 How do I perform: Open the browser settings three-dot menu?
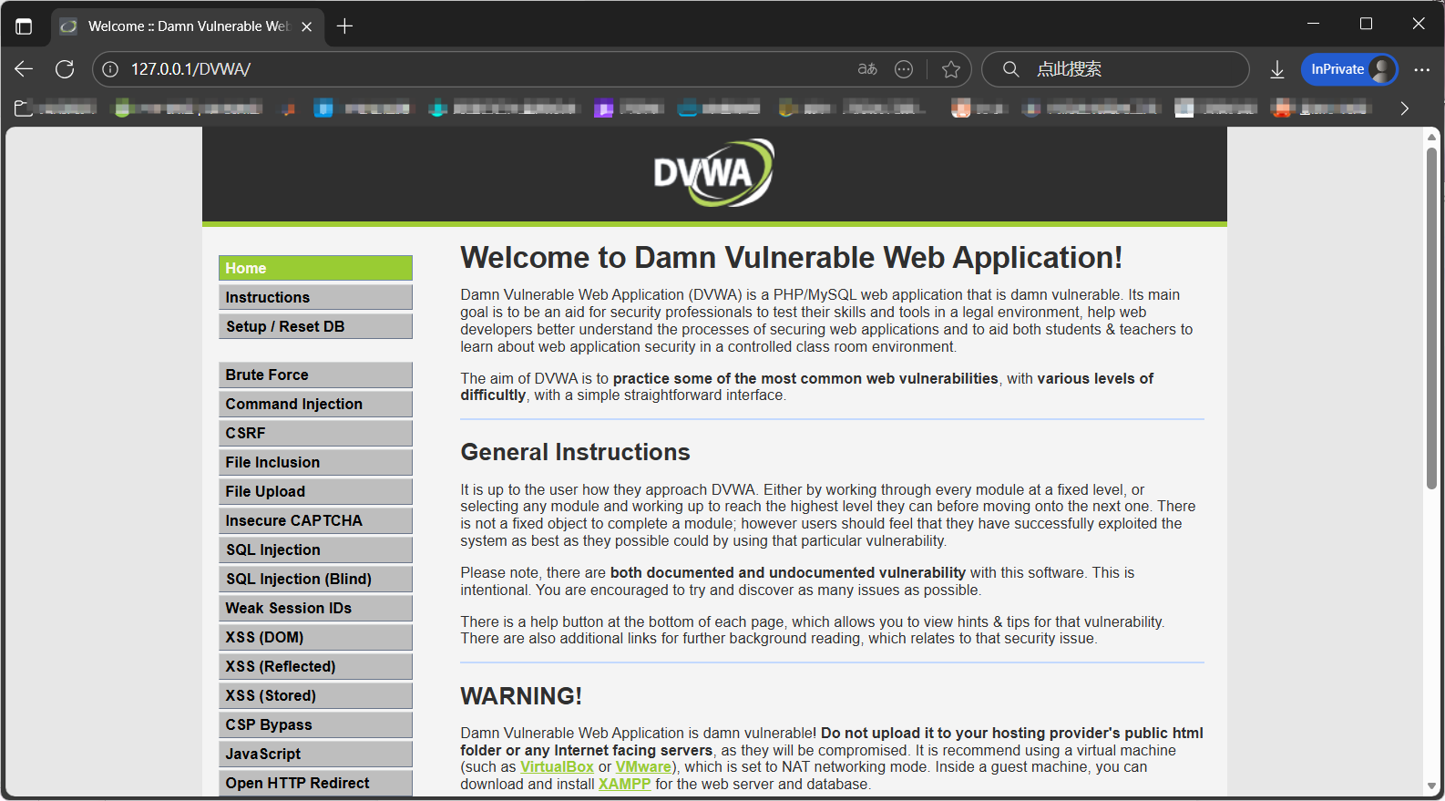[1421, 69]
